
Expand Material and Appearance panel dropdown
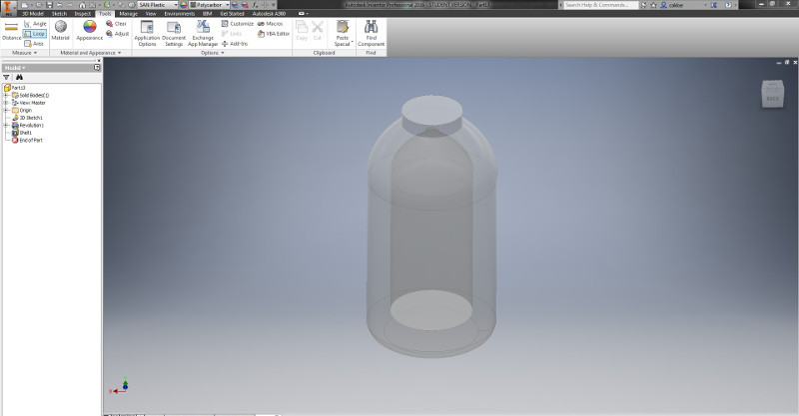click(91, 53)
